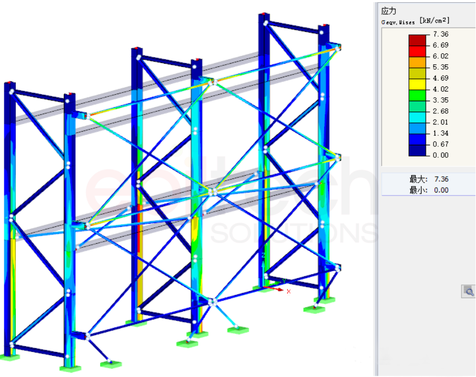Click the green Y axis label

pos(284,281)
